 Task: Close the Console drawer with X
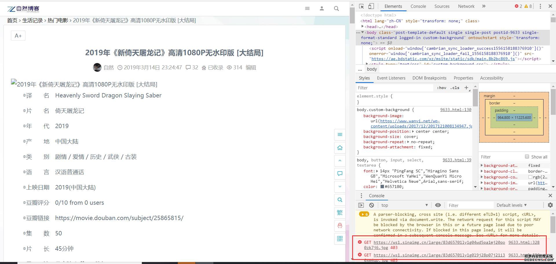[x=550, y=196]
